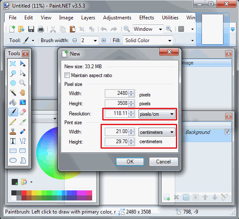Pick the red swatch in the palette
The width and height of the screenshot is (239, 219).
coord(24,193)
